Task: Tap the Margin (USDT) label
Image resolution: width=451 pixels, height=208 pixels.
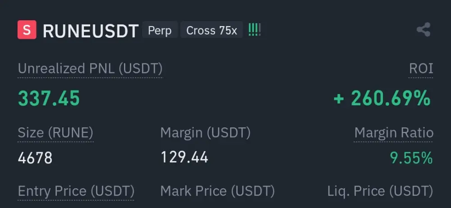Action: pyautogui.click(x=205, y=133)
